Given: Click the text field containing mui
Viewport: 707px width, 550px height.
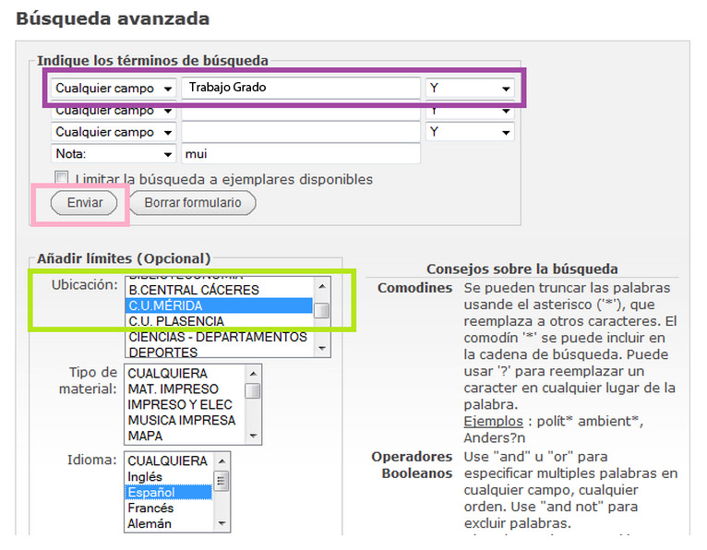Looking at the screenshot, I should coord(301,154).
